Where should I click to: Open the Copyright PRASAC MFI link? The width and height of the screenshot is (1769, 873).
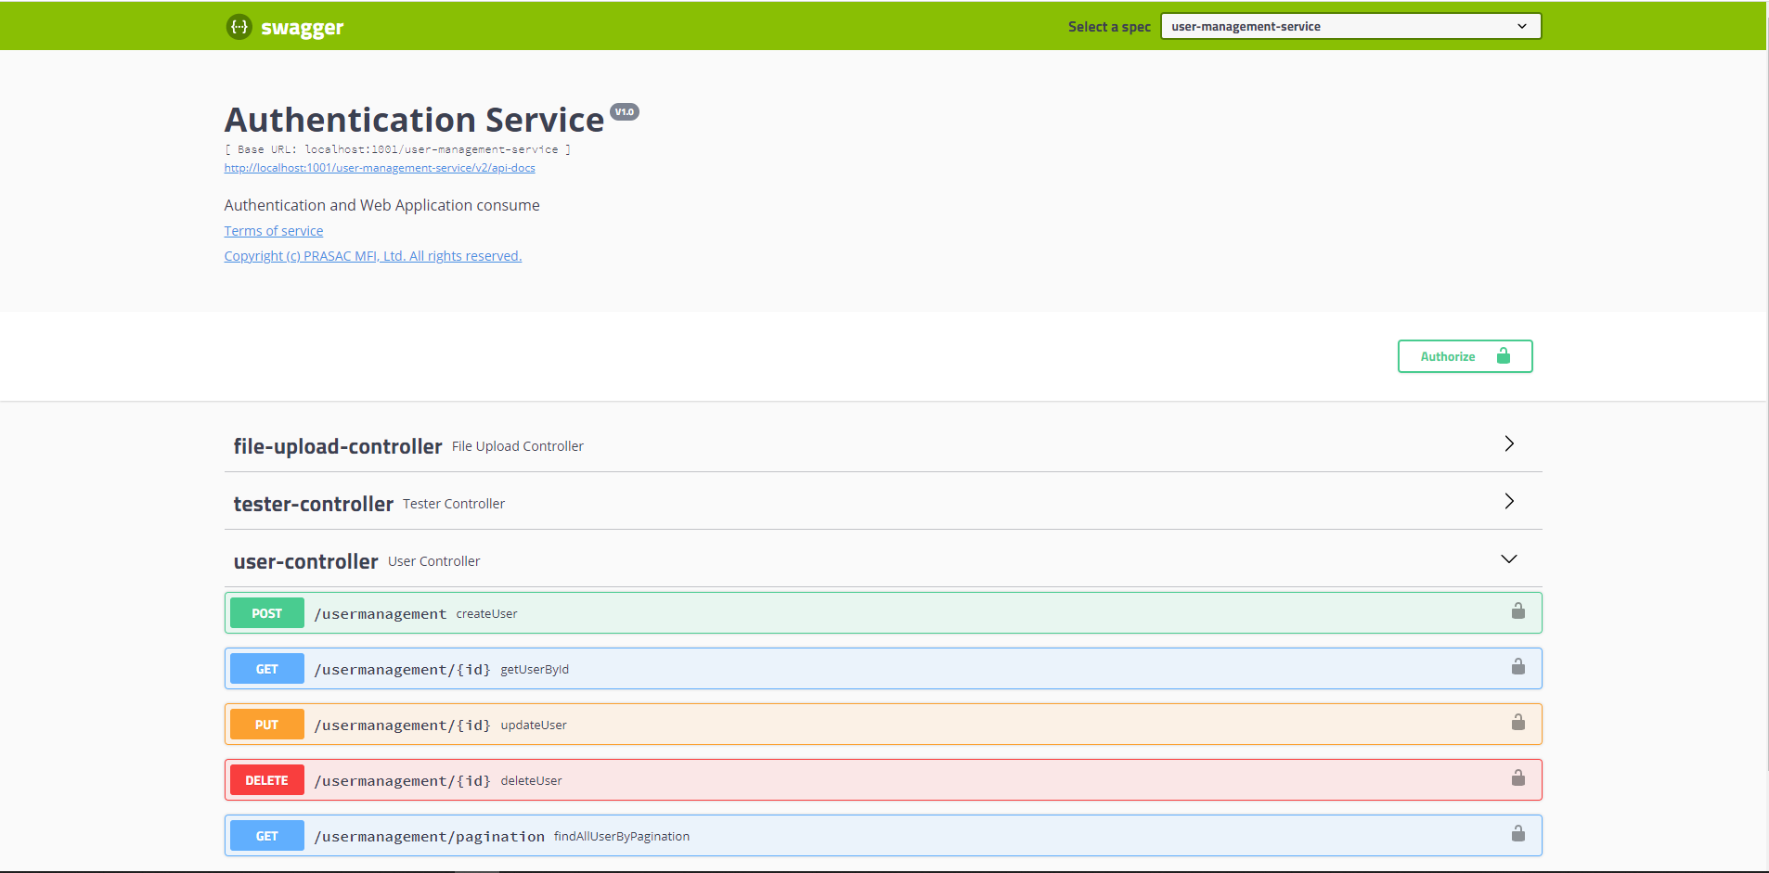click(372, 255)
